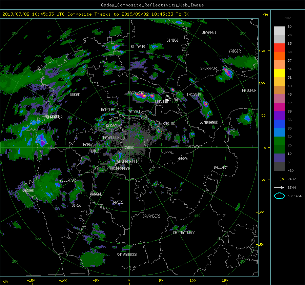This screenshot has height=285, width=305.
Task: Click the KOPPAL city label
Action: pos(167,152)
